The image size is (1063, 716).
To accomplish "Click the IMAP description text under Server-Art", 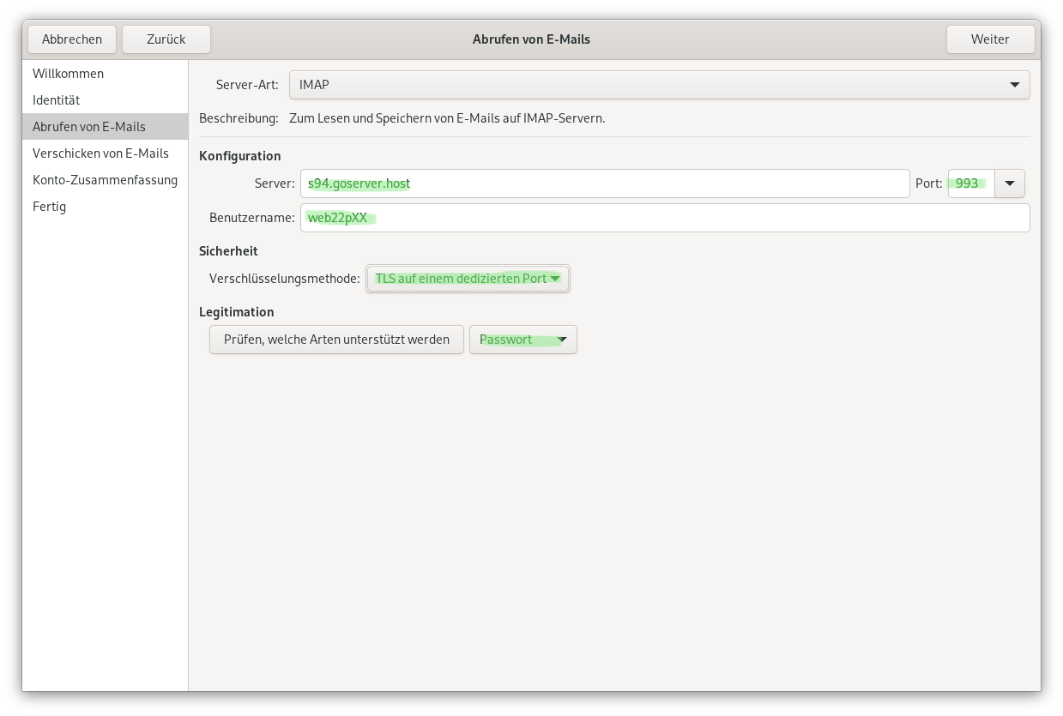I will [447, 118].
